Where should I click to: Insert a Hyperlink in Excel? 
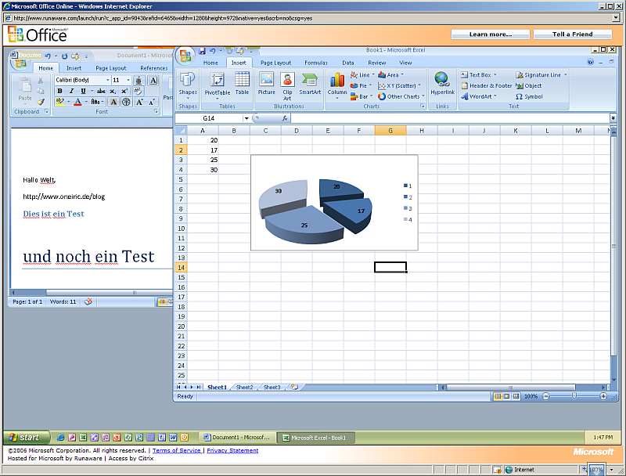point(442,84)
